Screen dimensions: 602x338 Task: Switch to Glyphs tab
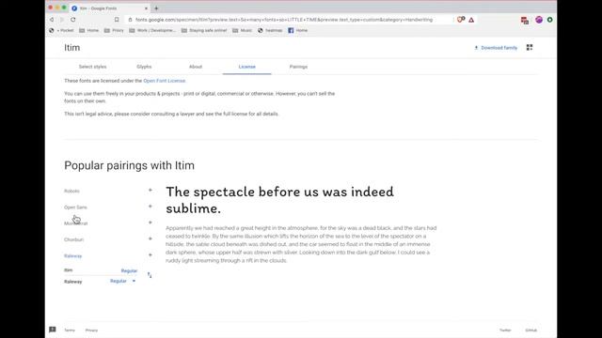(144, 67)
